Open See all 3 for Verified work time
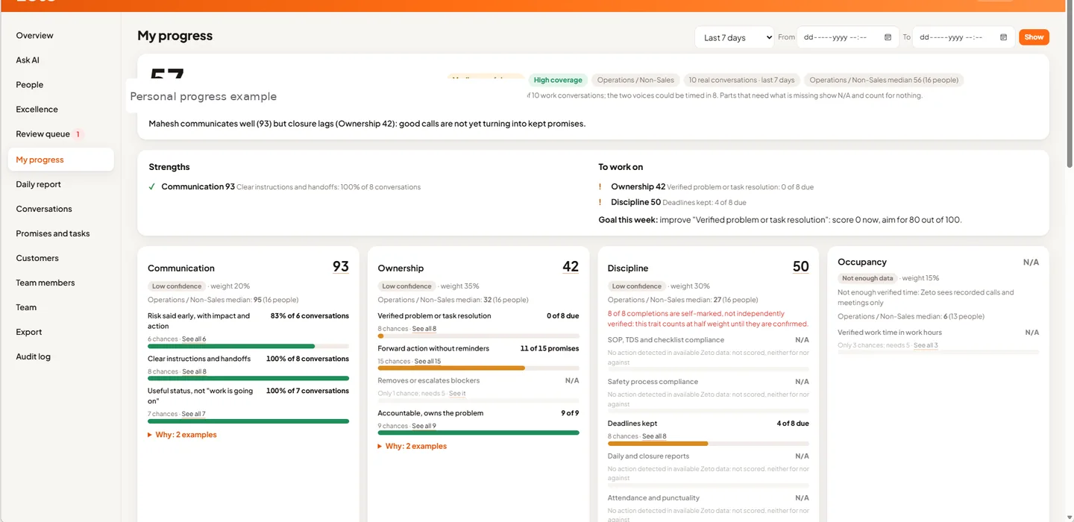The image size is (1074, 522). click(926, 345)
